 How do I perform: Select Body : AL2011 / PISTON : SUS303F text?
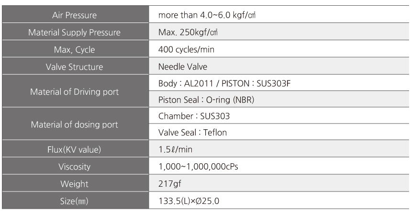click(224, 83)
